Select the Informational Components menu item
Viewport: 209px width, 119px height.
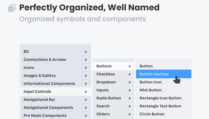click(49, 84)
